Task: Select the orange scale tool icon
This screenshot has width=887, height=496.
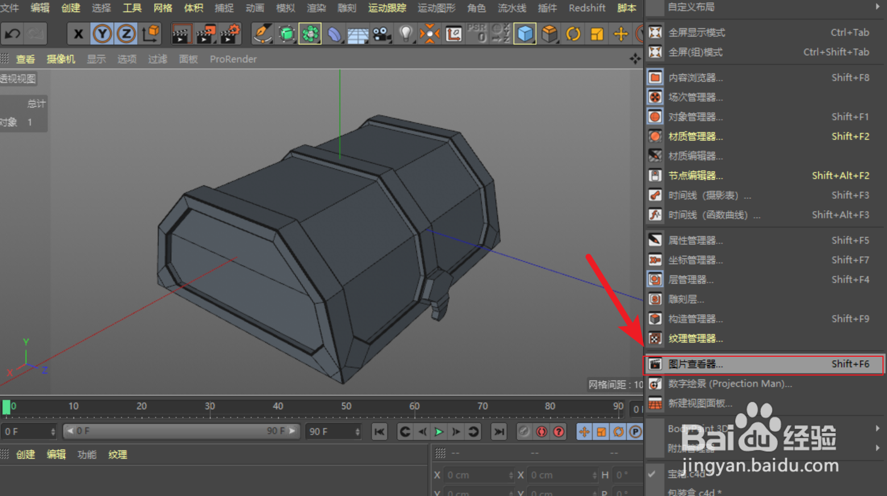Action: pyautogui.click(x=597, y=34)
